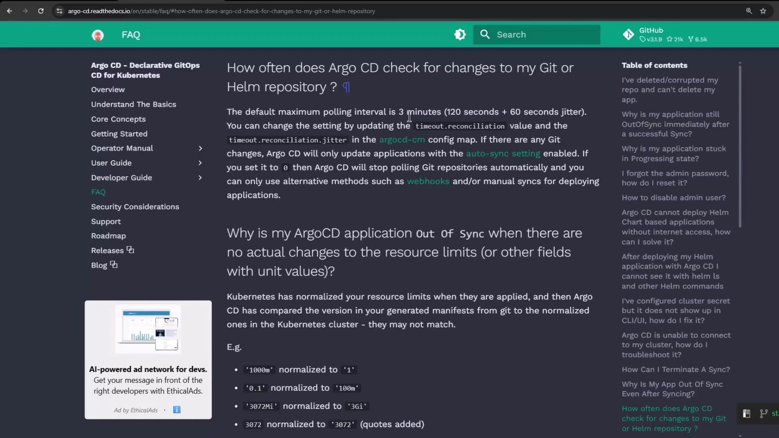Click the magnifying glass in the search bar
This screenshot has width=779, height=438.
485,34
